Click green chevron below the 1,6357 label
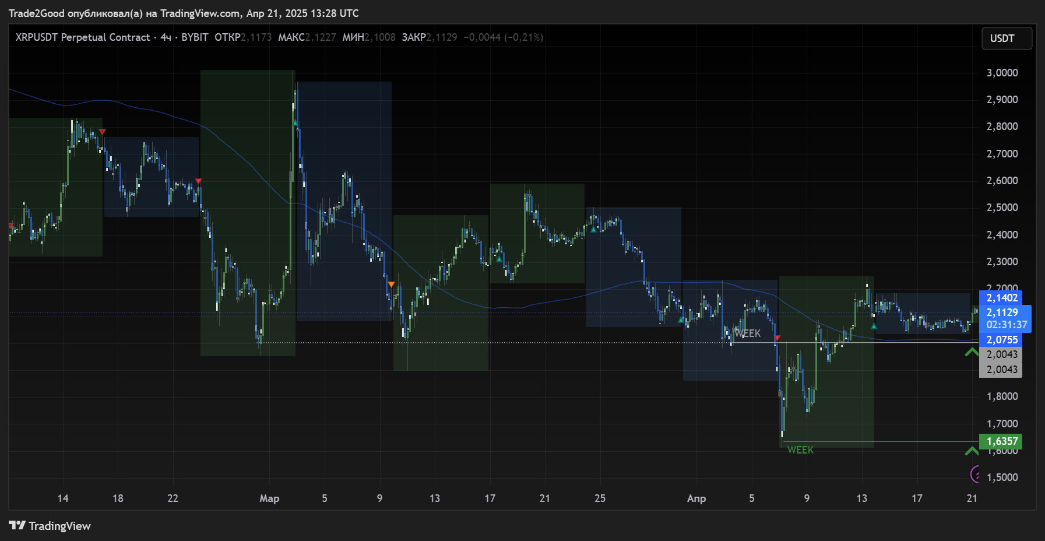1045x541 pixels. 971,451
